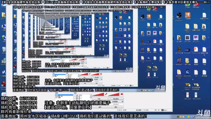Open the IMG_3869 image file
The height and width of the screenshot is (119, 211).
click(x=188, y=39)
